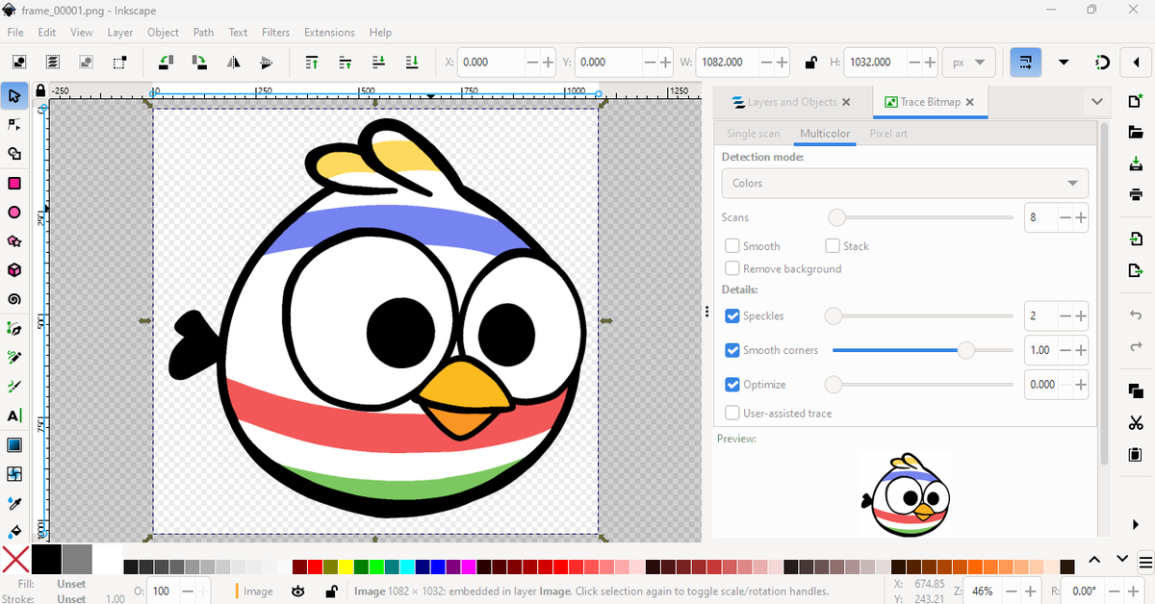1155x604 pixels.
Task: Switch to the Pixel art tab
Action: coord(888,134)
